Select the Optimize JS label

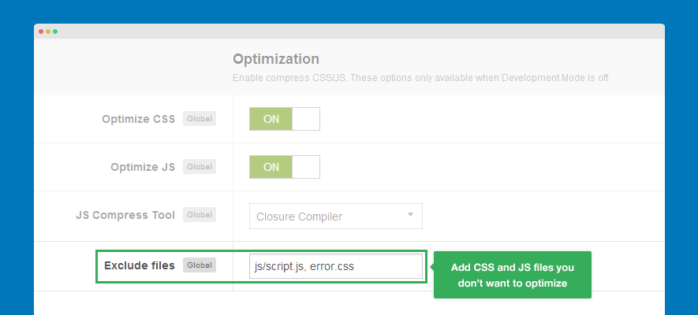(x=142, y=167)
